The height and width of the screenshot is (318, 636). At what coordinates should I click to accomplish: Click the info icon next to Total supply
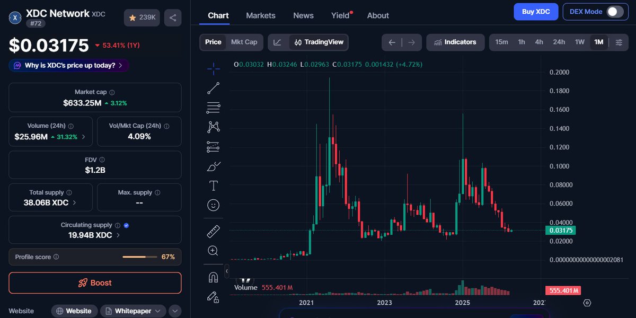[69, 193]
